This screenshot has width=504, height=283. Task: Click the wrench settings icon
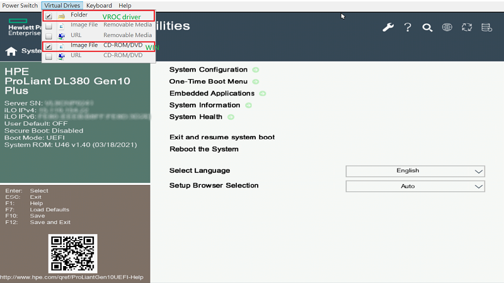[x=388, y=28]
